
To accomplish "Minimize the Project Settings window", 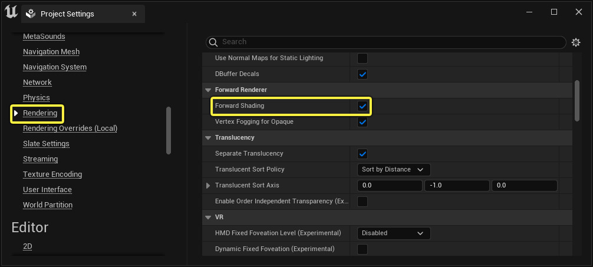I will click(x=527, y=12).
